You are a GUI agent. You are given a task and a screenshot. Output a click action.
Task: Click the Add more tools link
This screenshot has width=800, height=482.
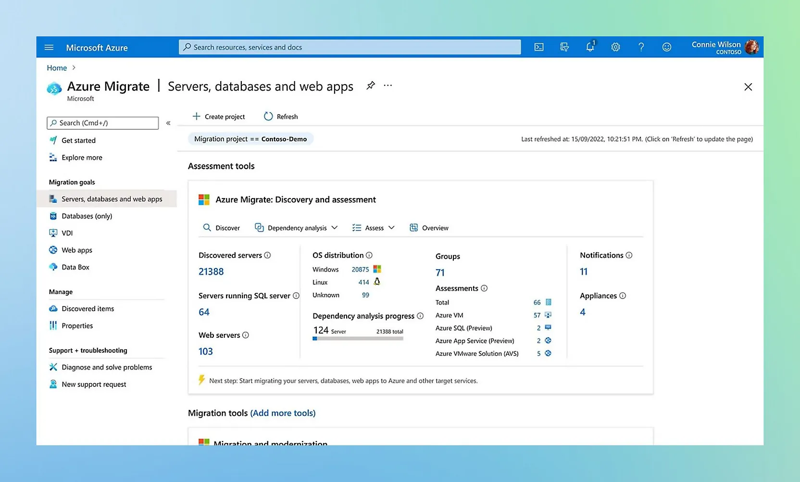pos(283,413)
